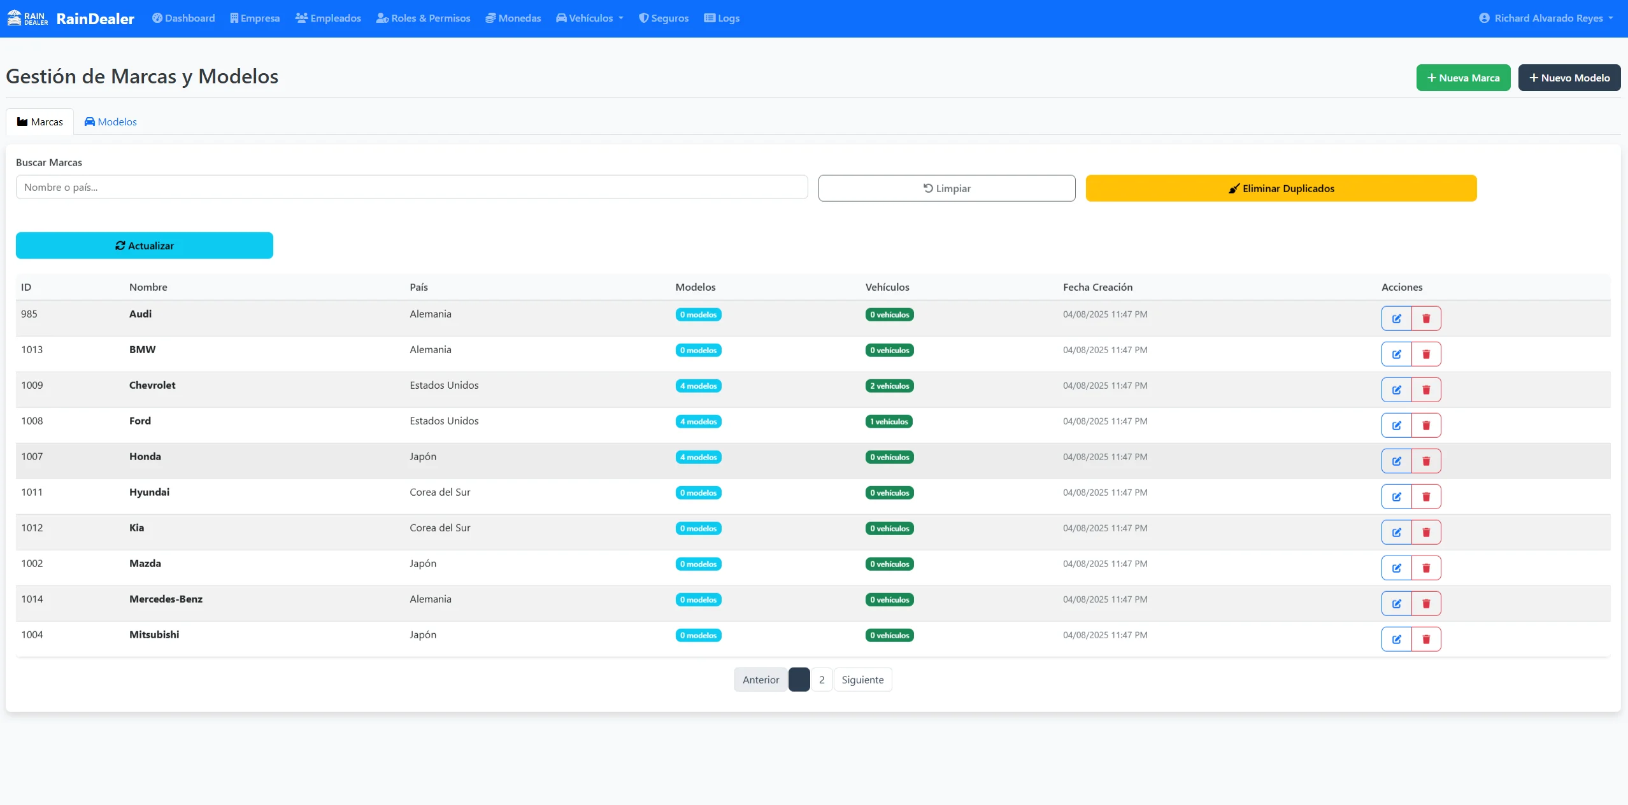Select the active current page button
The image size is (1628, 805).
coord(799,680)
